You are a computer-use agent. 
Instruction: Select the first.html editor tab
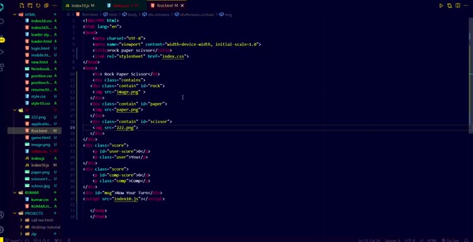pos(166,5)
